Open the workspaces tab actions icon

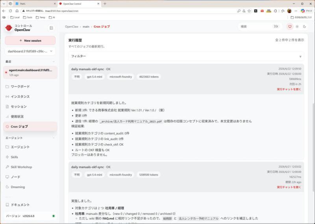pos(10,4)
